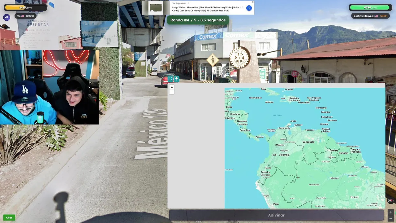Click Barbados on the map
396x223 pixels.
point(332,120)
